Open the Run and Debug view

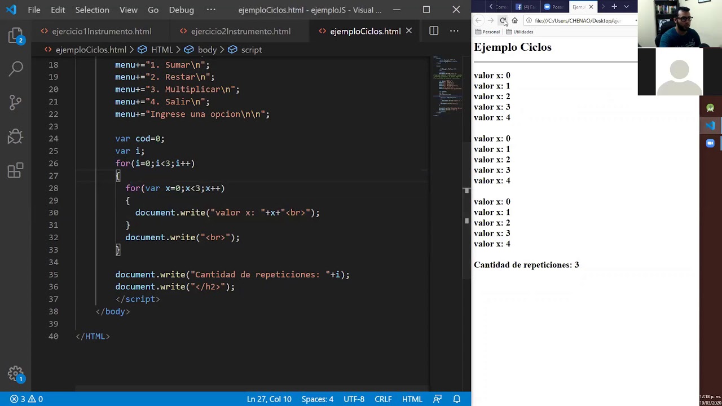pos(16,136)
